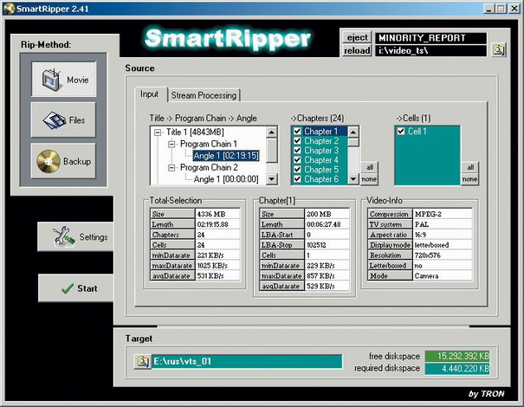This screenshot has height=407, width=524.
Task: Open the Input tab
Action: (150, 94)
